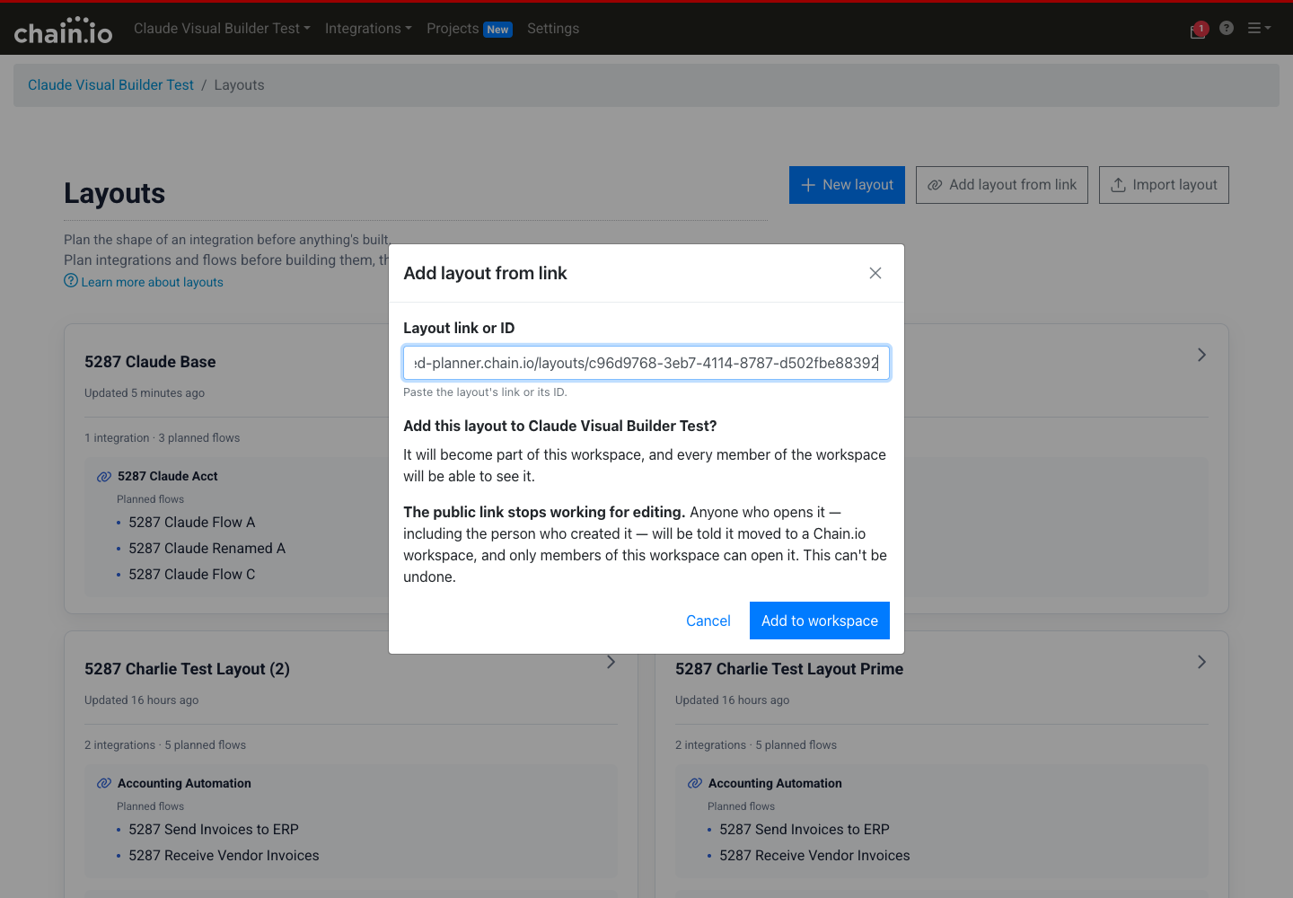The height and width of the screenshot is (898, 1293).
Task: Expand the Integrations dropdown menu
Action: (368, 29)
